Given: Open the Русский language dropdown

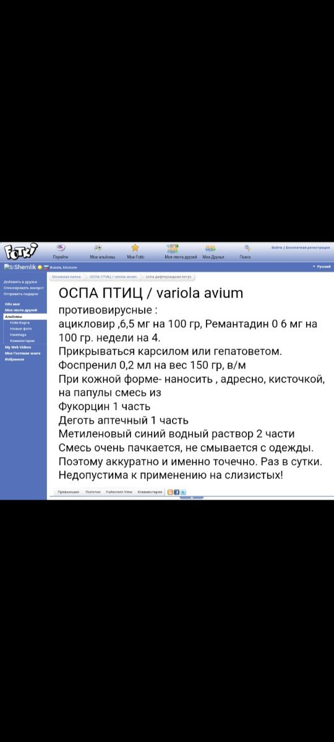Looking at the screenshot, I should [322, 267].
